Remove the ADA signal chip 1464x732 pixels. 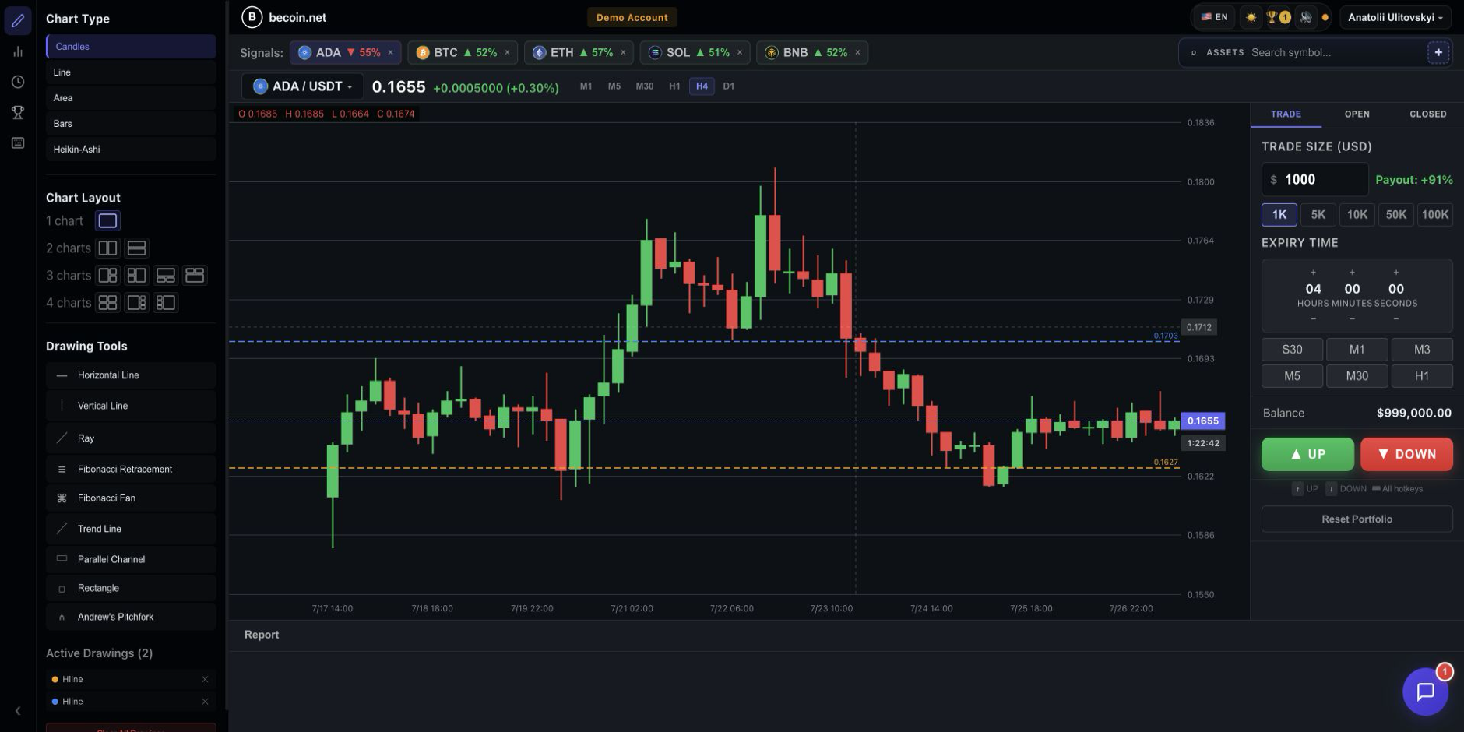click(x=390, y=52)
